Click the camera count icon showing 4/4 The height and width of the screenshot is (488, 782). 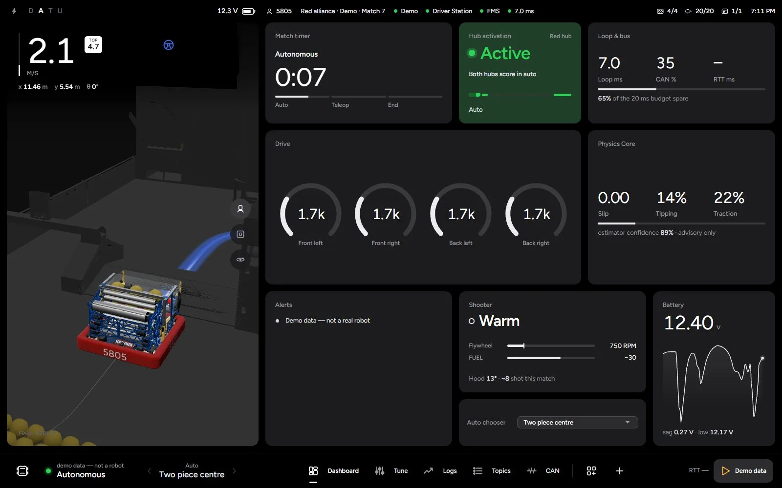click(x=660, y=11)
